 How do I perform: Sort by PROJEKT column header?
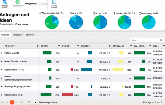pyautogui.click(x=10, y=46)
